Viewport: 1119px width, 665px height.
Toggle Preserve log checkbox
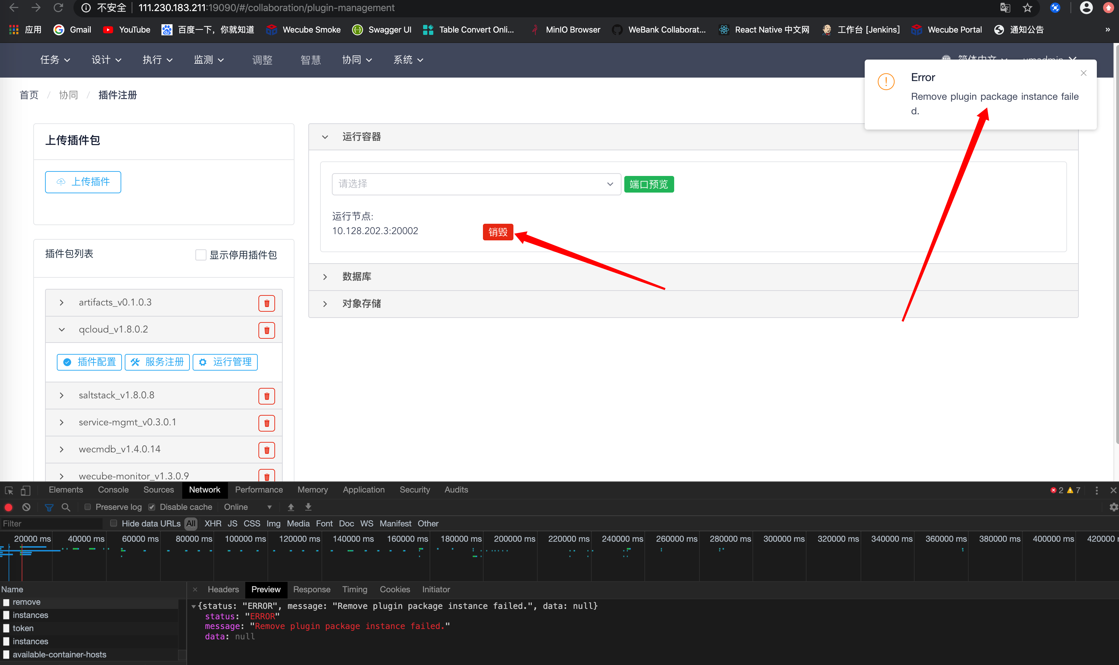pos(88,507)
